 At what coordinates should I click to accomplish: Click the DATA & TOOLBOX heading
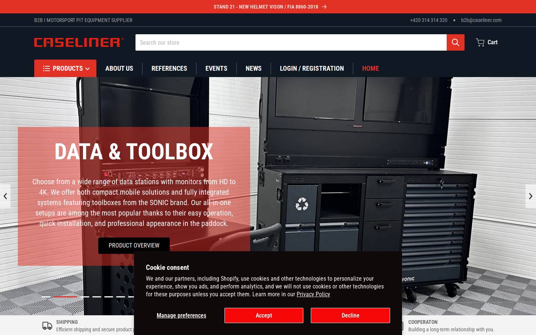134,151
